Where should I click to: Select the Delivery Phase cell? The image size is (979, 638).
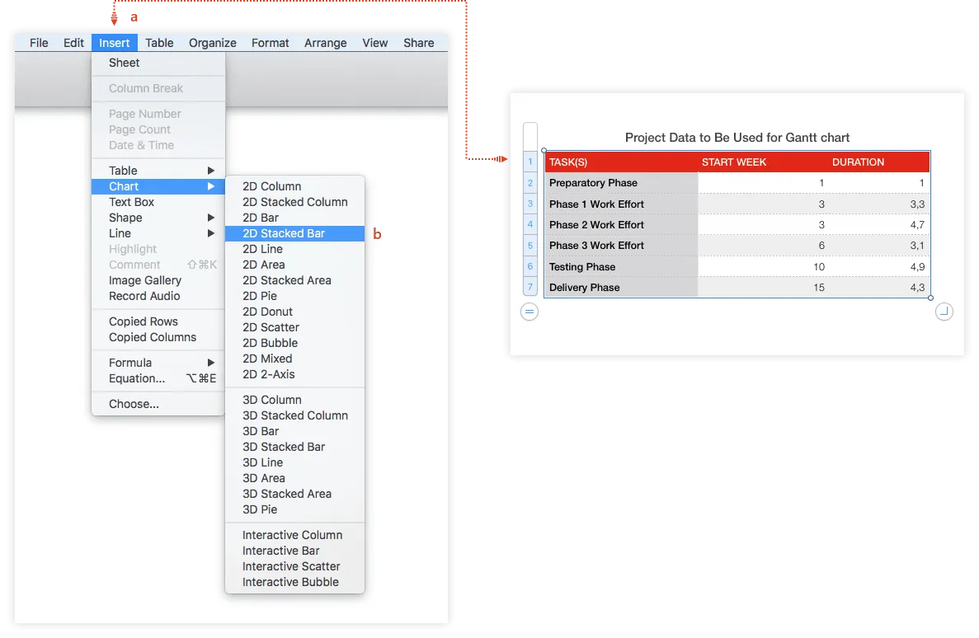click(x=621, y=287)
